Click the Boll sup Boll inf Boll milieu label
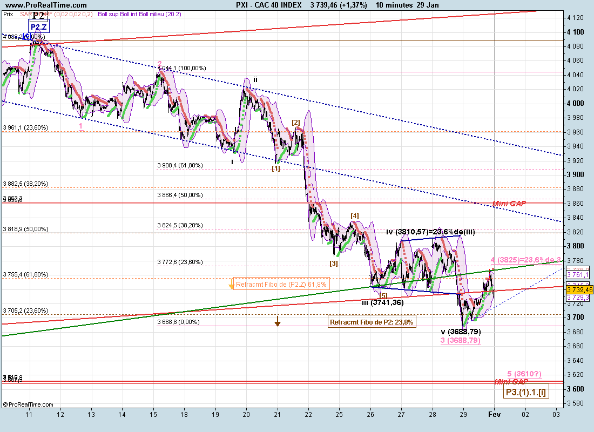The width and height of the screenshot is (594, 432). click(139, 14)
